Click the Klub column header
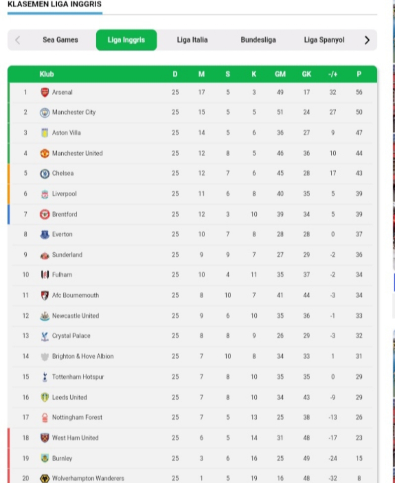 click(x=46, y=74)
